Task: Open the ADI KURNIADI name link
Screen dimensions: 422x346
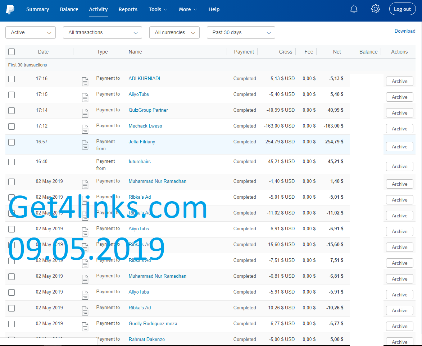Action: click(144, 78)
